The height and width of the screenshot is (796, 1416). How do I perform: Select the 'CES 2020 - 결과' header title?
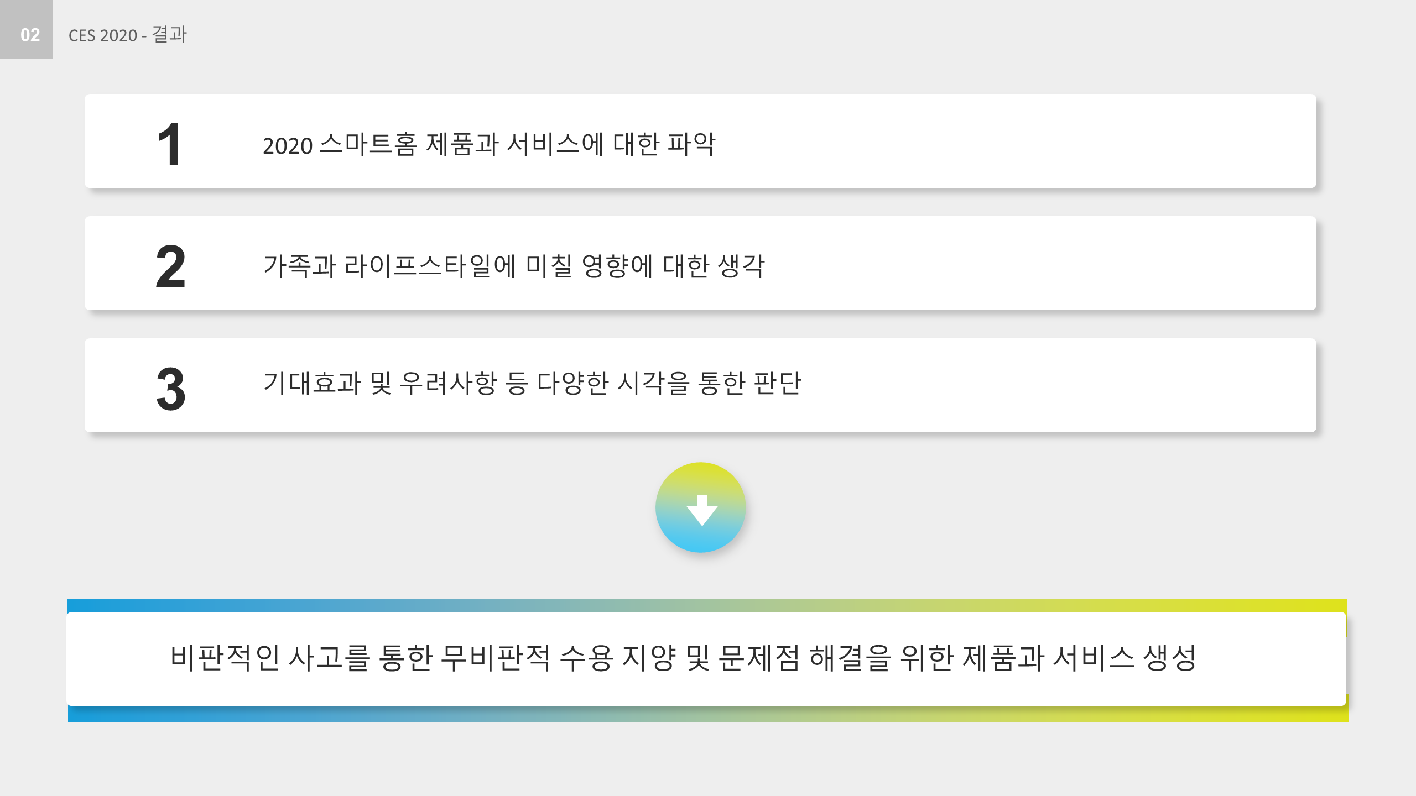[128, 34]
